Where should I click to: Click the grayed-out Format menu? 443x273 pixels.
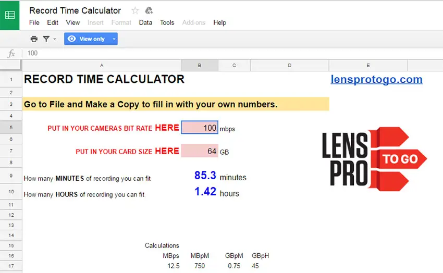pos(121,22)
